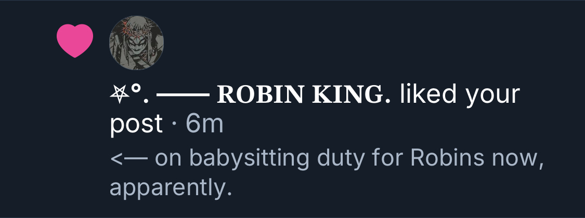Click the "liked your" notification text
585x218 pixels.
pos(460,95)
